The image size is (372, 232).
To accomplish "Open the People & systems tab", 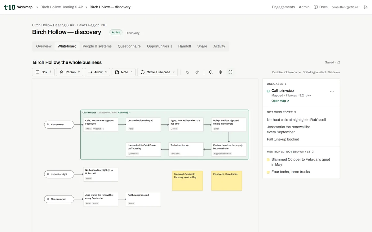I will click(97, 46).
